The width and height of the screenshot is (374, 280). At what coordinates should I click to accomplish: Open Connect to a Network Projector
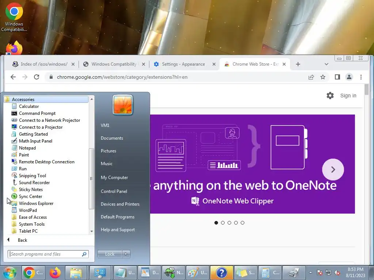click(49, 120)
